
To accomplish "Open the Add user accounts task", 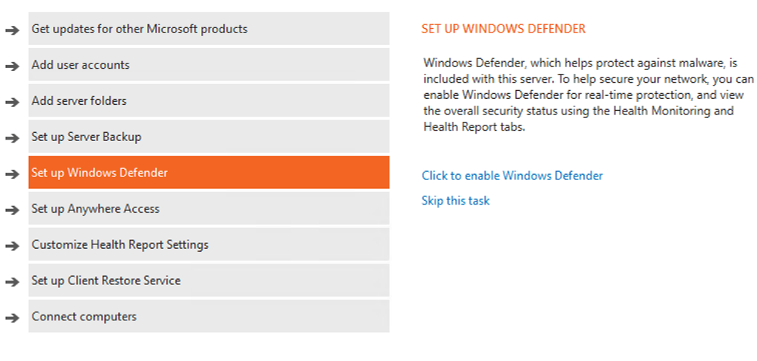I will click(x=208, y=65).
